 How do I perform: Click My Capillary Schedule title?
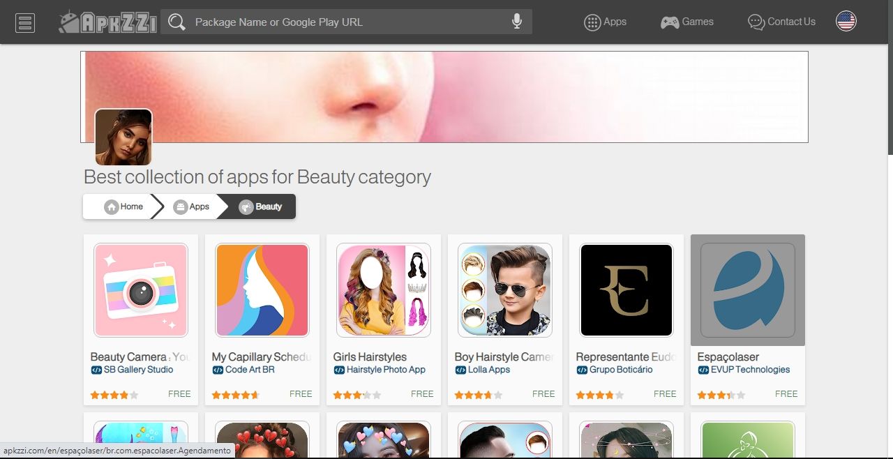(x=262, y=356)
